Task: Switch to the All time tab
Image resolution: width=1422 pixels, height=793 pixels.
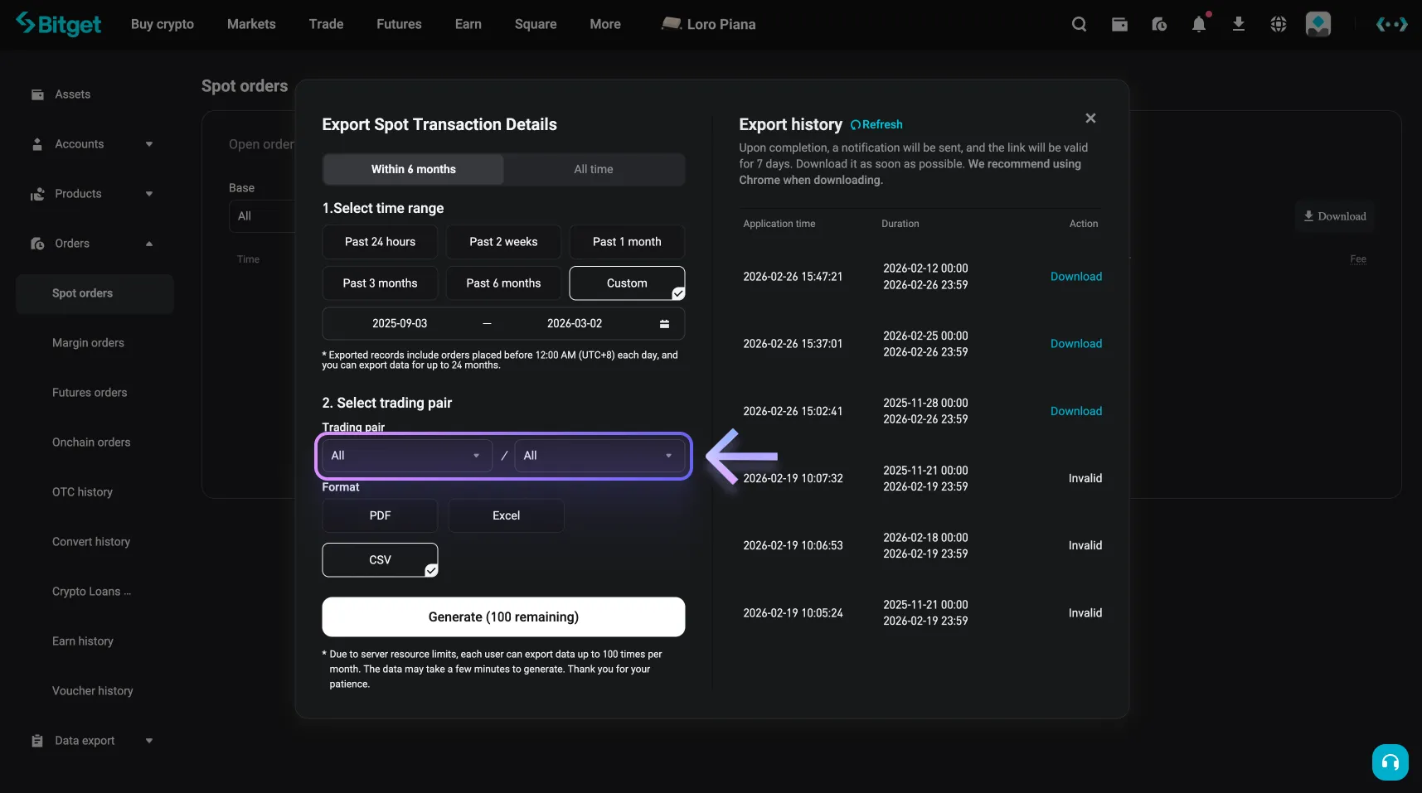Action: (x=594, y=169)
